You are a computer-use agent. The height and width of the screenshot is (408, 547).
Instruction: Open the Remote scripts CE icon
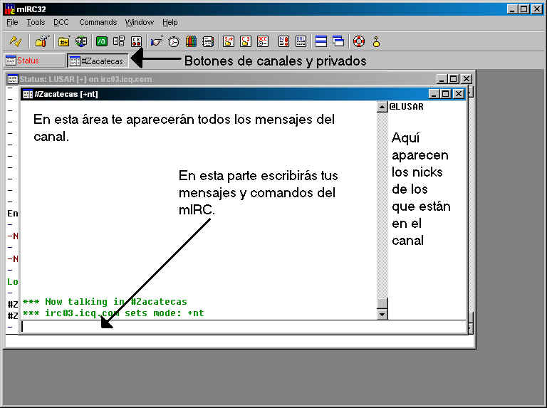tap(136, 41)
